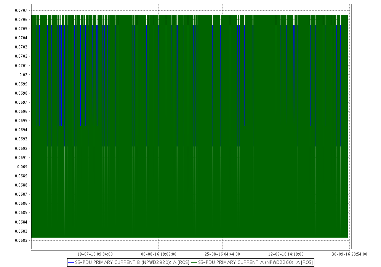Screen dimensions: 381x267
Task: Click the 0.0705 y-axis label
Action: pos(21,29)
